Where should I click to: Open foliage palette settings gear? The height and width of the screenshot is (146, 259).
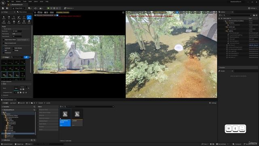(x=30, y=57)
